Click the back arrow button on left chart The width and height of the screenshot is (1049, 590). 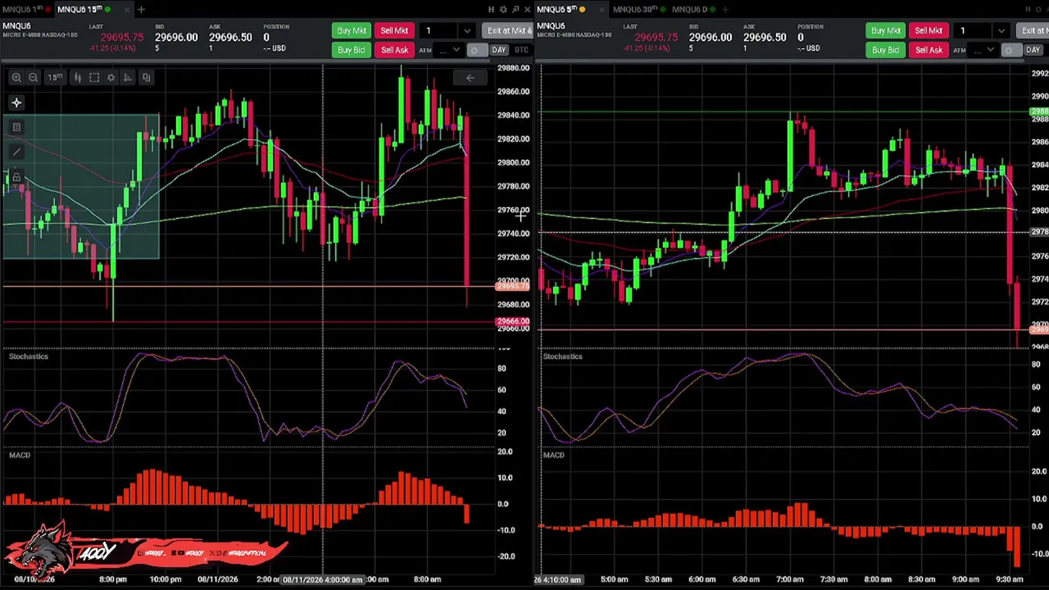click(470, 78)
